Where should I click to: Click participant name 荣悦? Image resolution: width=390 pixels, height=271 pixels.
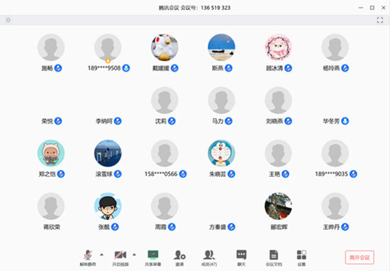(x=47, y=121)
